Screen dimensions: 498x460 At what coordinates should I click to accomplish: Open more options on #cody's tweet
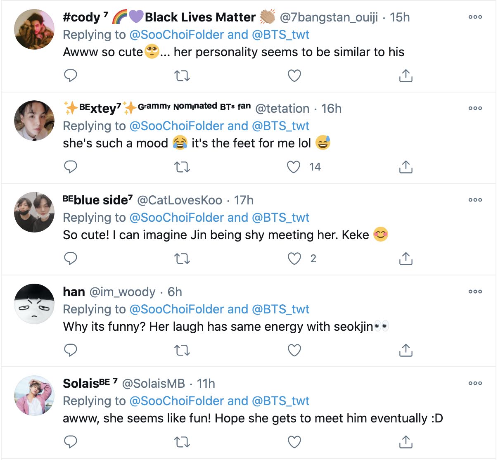[x=475, y=17]
